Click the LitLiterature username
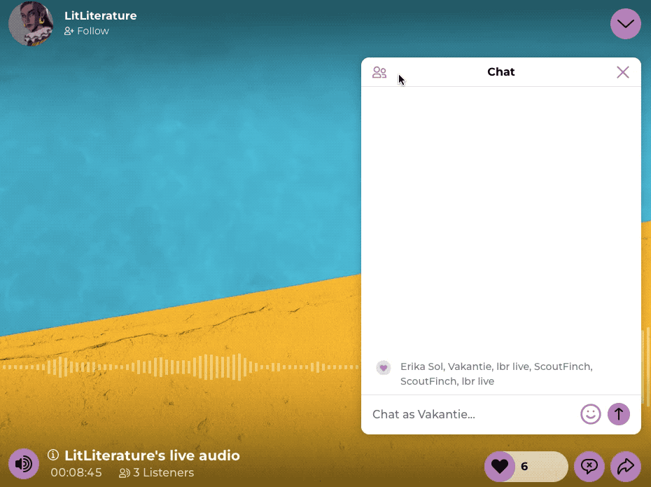The width and height of the screenshot is (651, 487). tap(101, 16)
